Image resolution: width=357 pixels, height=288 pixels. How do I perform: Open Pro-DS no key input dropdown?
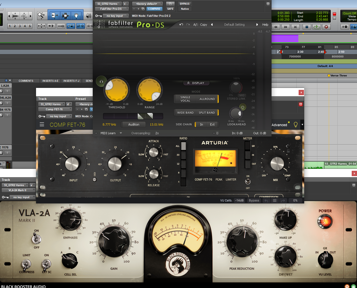click(x=116, y=16)
